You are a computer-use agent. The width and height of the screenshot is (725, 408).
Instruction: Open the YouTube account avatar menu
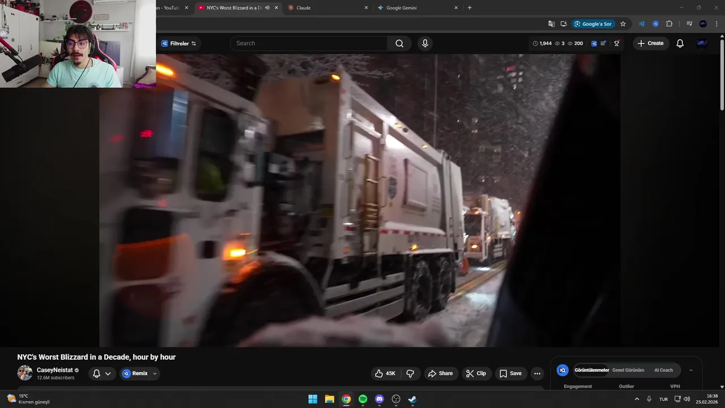coord(702,44)
